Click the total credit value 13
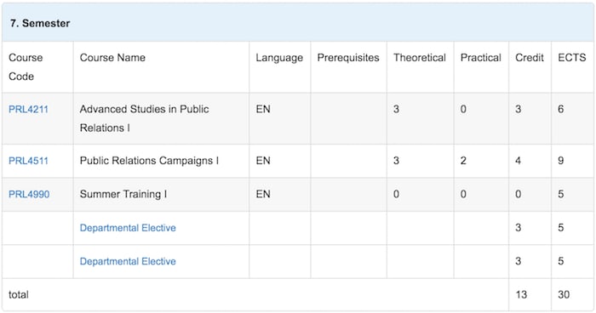Viewport: 596px width, 313px height. (x=521, y=295)
